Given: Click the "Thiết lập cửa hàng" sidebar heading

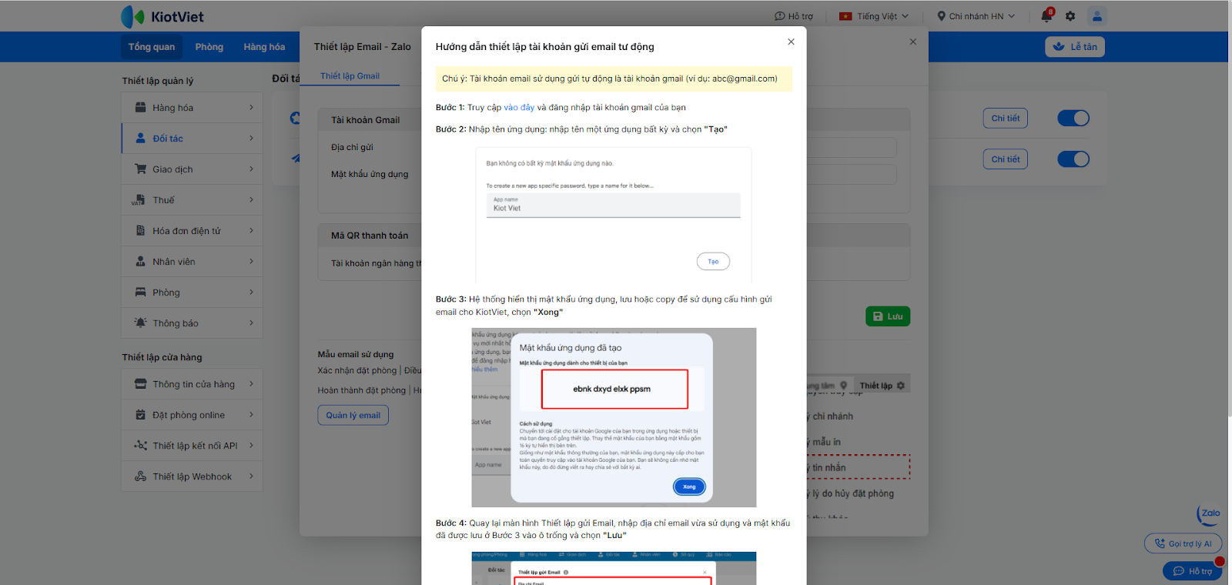Looking at the screenshot, I should [x=162, y=358].
